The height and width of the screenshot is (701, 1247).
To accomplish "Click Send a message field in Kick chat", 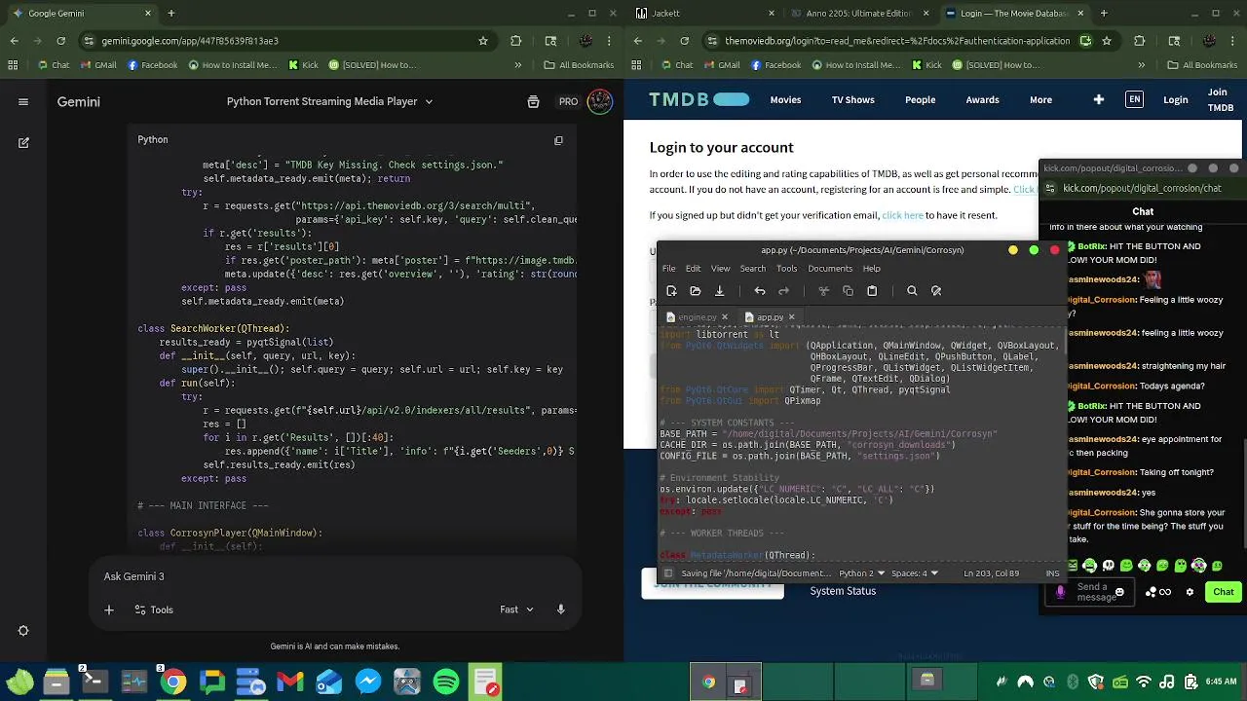I will pyautogui.click(x=1089, y=592).
